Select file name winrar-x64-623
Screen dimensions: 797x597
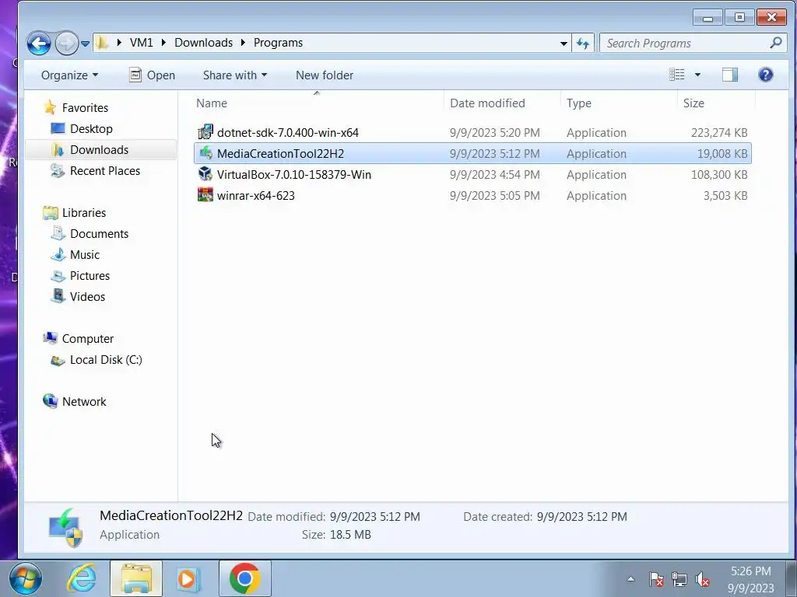[255, 195]
